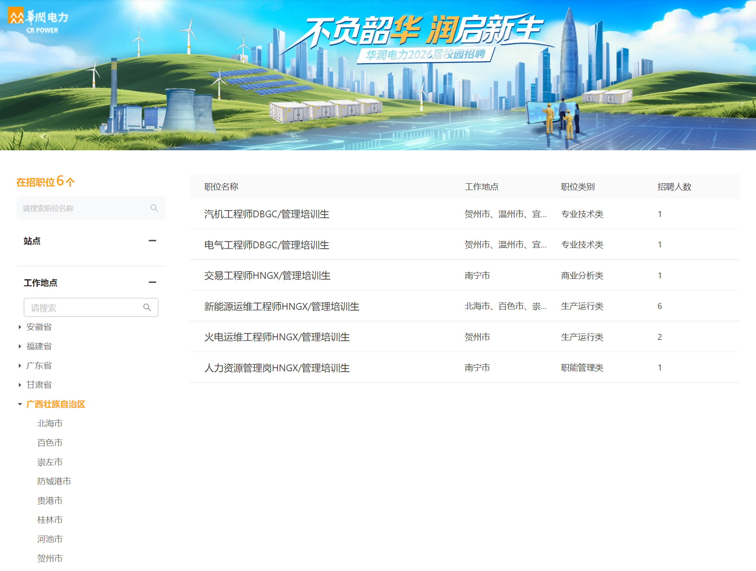The width and height of the screenshot is (756, 571).
Task: Click headcount 6 in 新能源运维工程师 row
Action: point(660,306)
